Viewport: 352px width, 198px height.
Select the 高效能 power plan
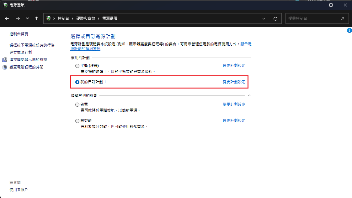pyautogui.click(x=77, y=121)
